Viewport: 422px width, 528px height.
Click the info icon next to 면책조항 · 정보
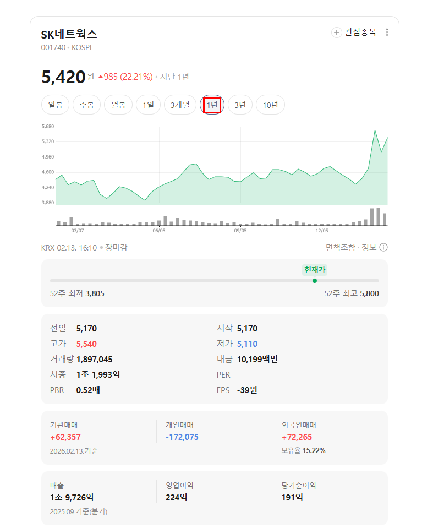coord(383,248)
